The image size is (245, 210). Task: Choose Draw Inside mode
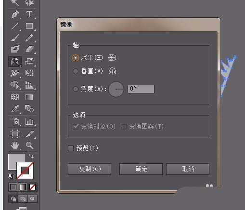coord(32,199)
